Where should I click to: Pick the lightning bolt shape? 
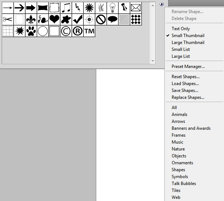[x=77, y=8]
